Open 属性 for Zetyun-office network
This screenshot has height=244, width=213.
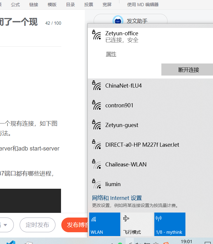point(111,54)
